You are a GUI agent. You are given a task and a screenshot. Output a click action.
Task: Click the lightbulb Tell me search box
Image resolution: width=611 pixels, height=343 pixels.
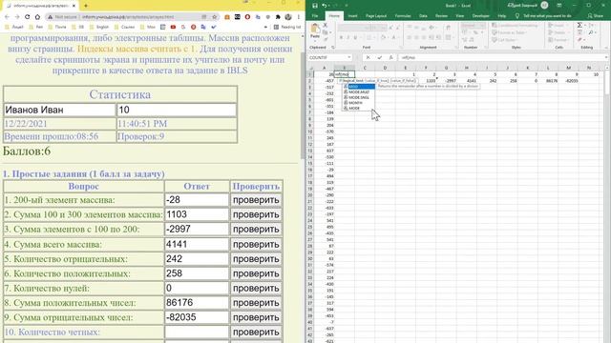[543, 16]
